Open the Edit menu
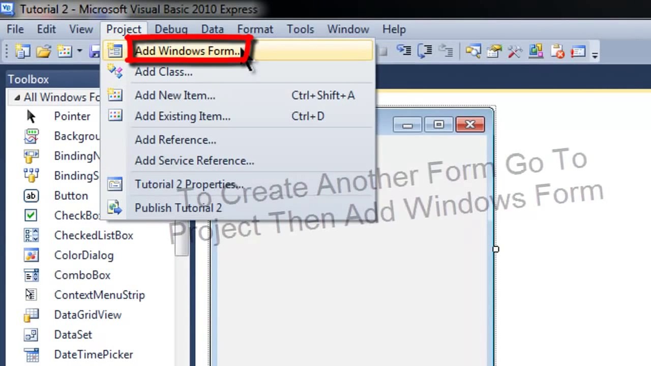 46,29
